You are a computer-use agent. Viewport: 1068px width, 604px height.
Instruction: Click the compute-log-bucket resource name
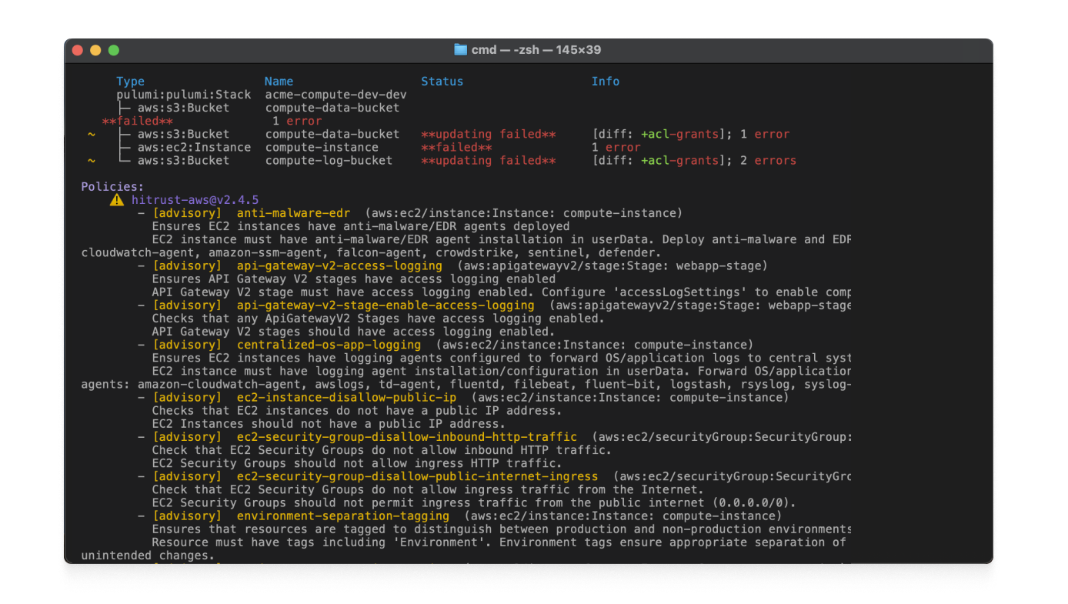point(329,161)
